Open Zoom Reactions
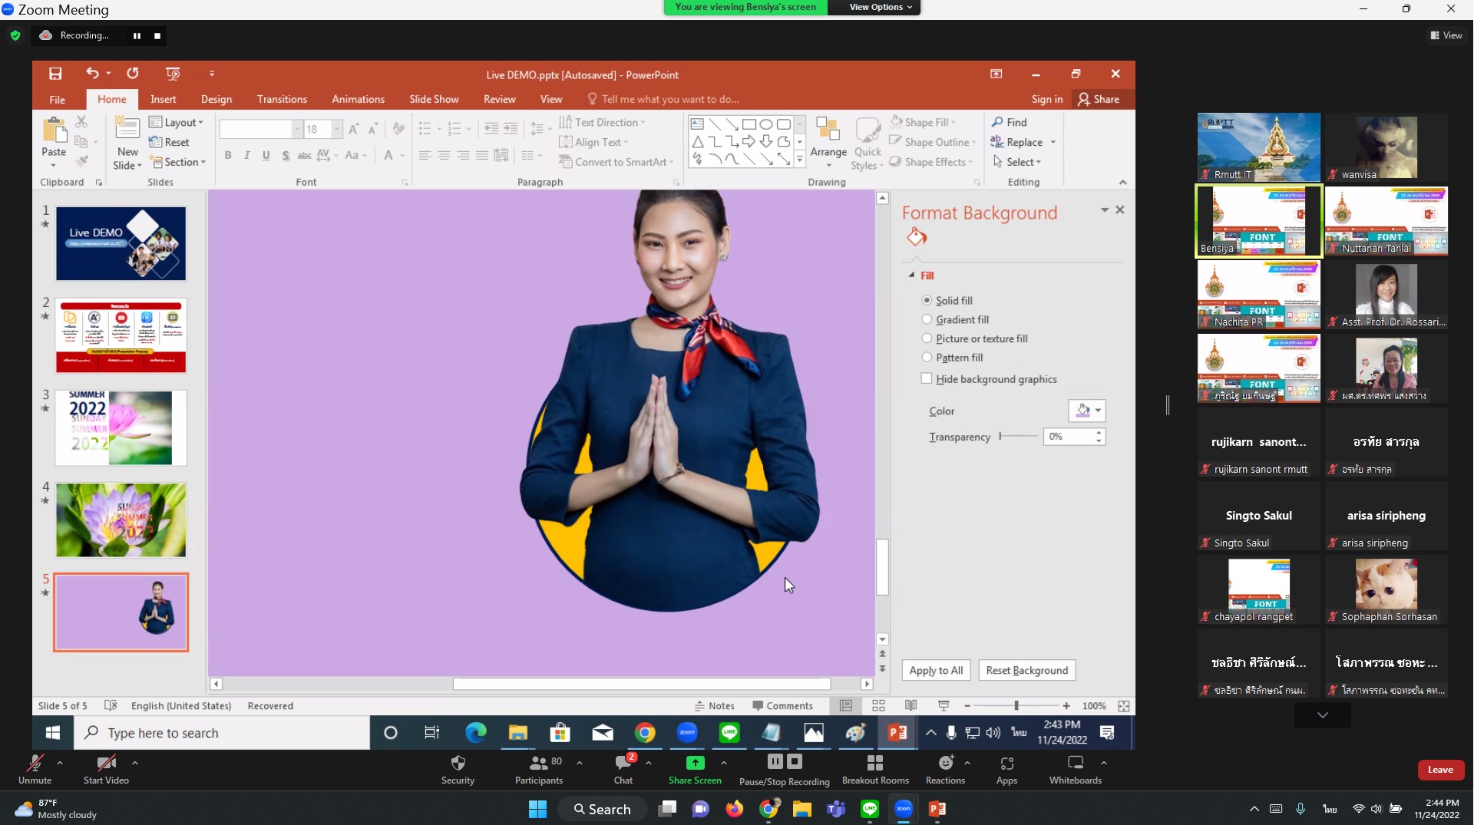Image resolution: width=1474 pixels, height=825 pixels. pos(945,770)
